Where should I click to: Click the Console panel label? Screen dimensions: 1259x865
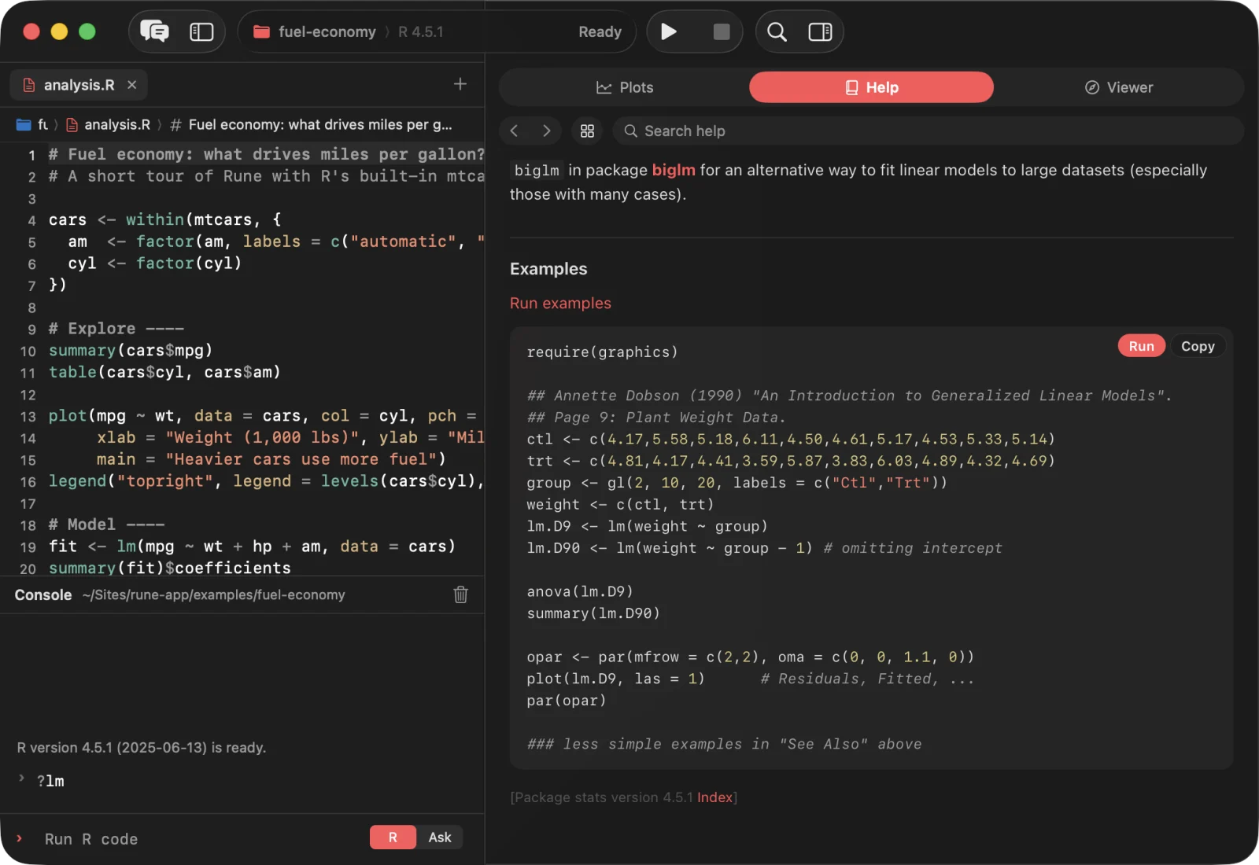43,594
